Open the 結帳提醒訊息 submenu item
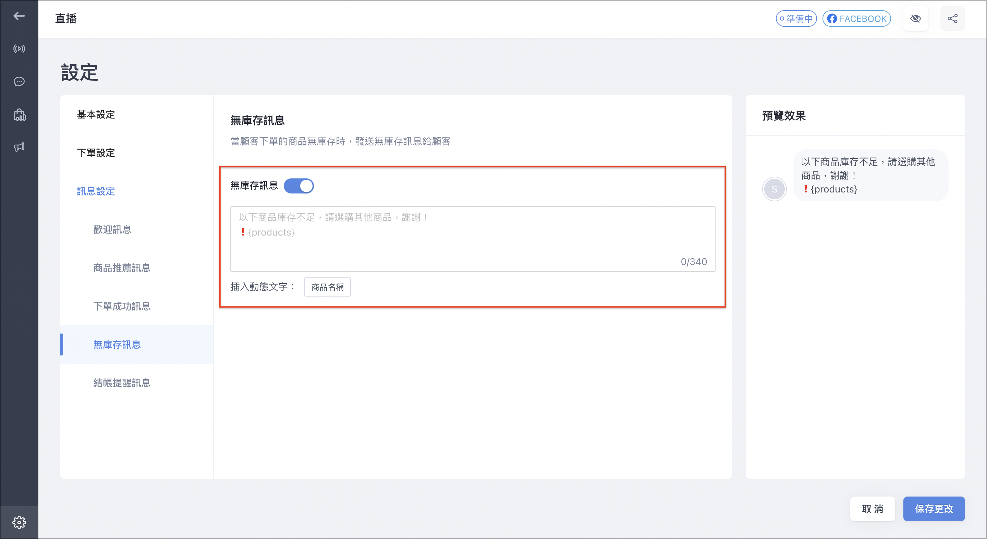Viewport: 987px width, 539px height. pyautogui.click(x=122, y=383)
